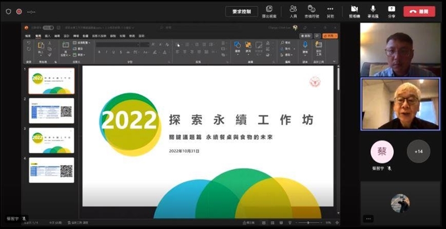Open the File (檔案) ribbon tab
This screenshot has height=229, width=446.
point(28,36)
